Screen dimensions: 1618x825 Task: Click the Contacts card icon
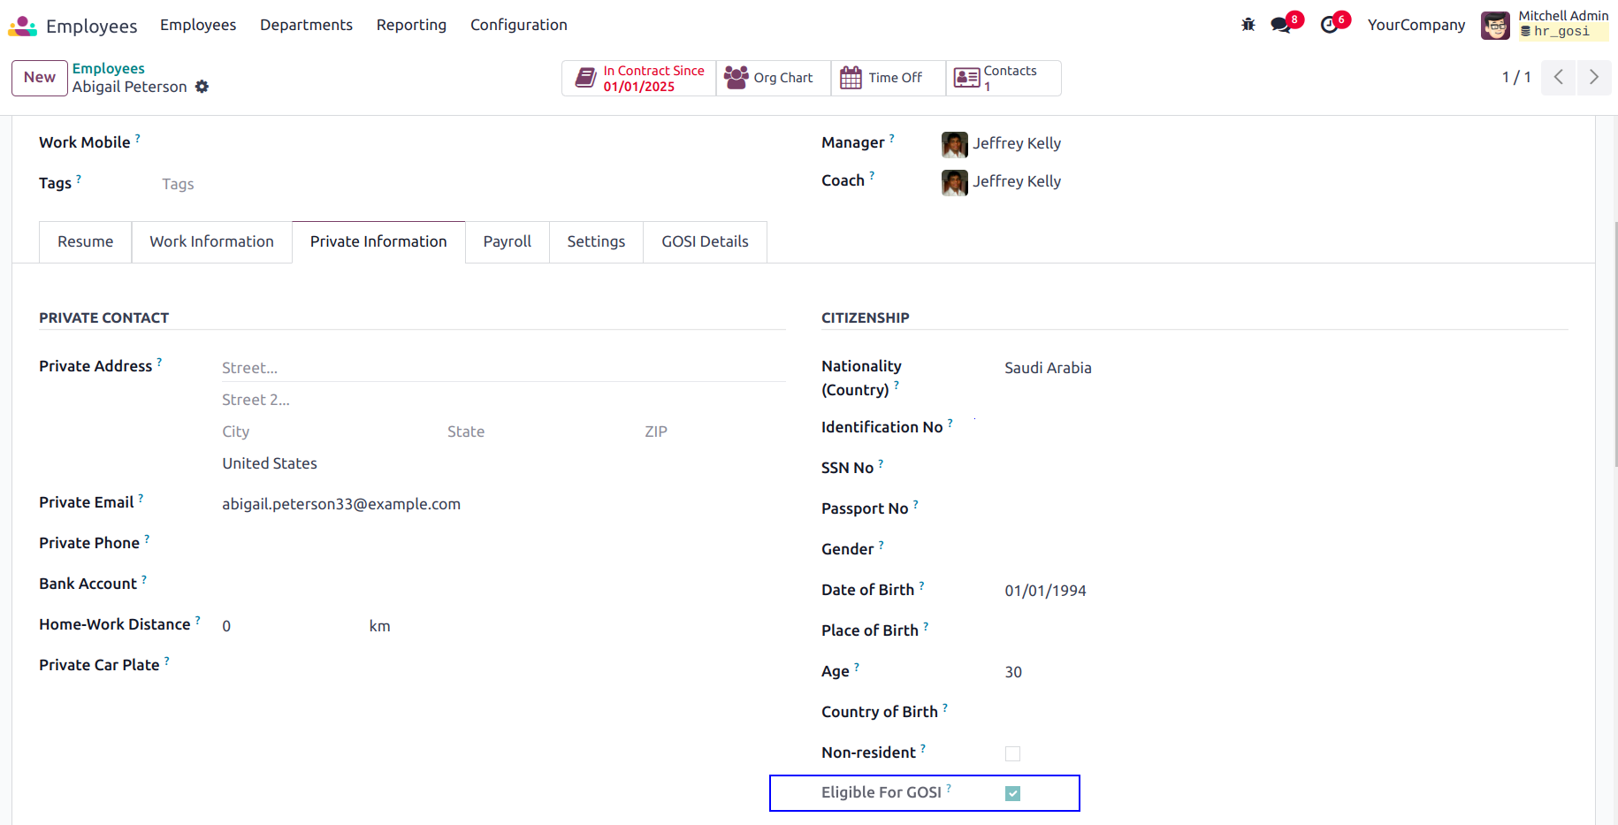coord(966,78)
